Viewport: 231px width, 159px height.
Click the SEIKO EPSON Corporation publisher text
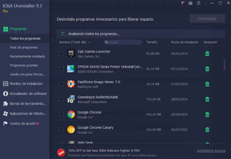click(95, 72)
